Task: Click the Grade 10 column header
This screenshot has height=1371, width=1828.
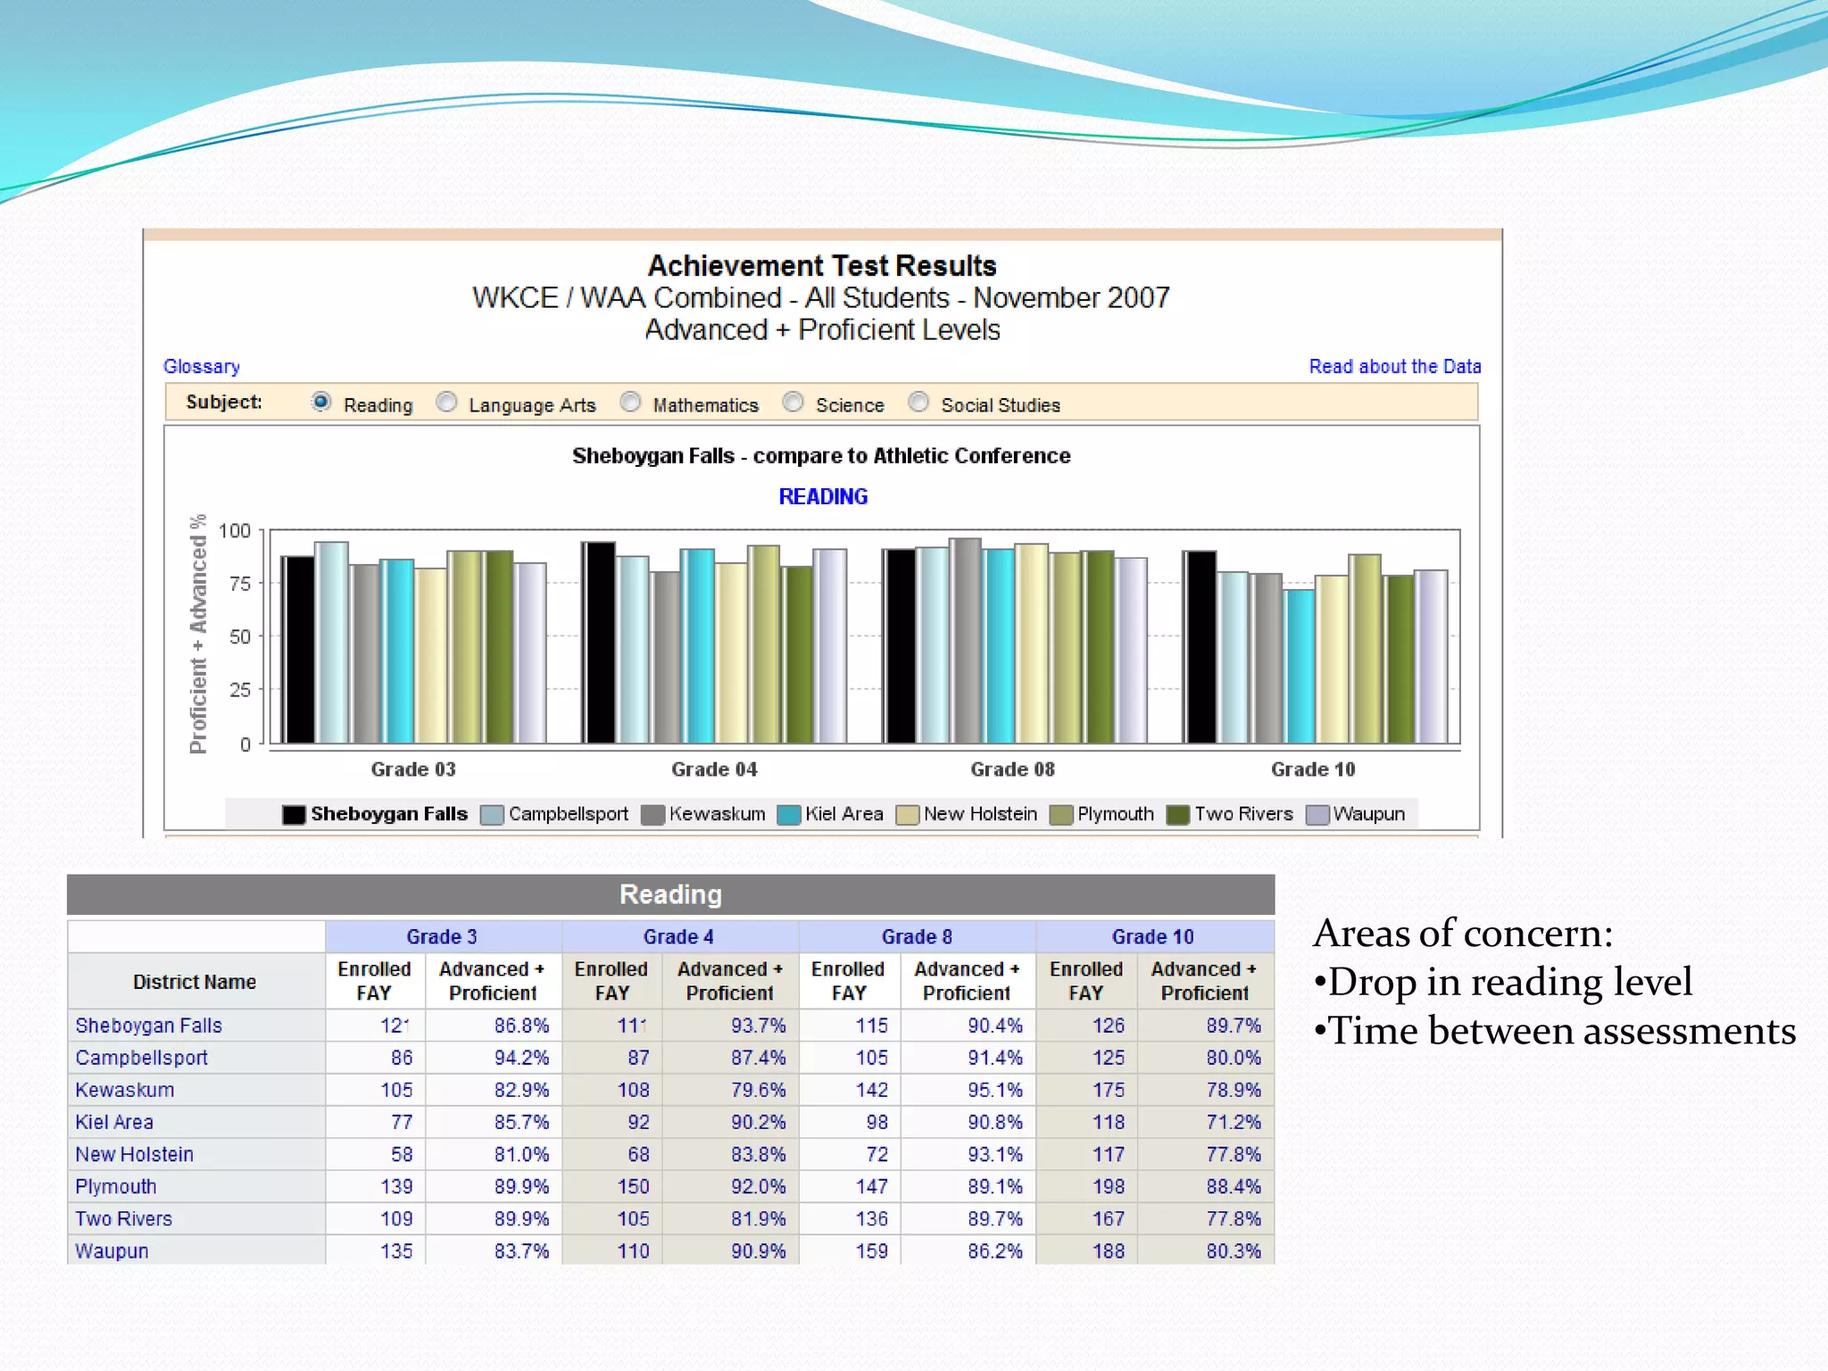Action: (1152, 936)
